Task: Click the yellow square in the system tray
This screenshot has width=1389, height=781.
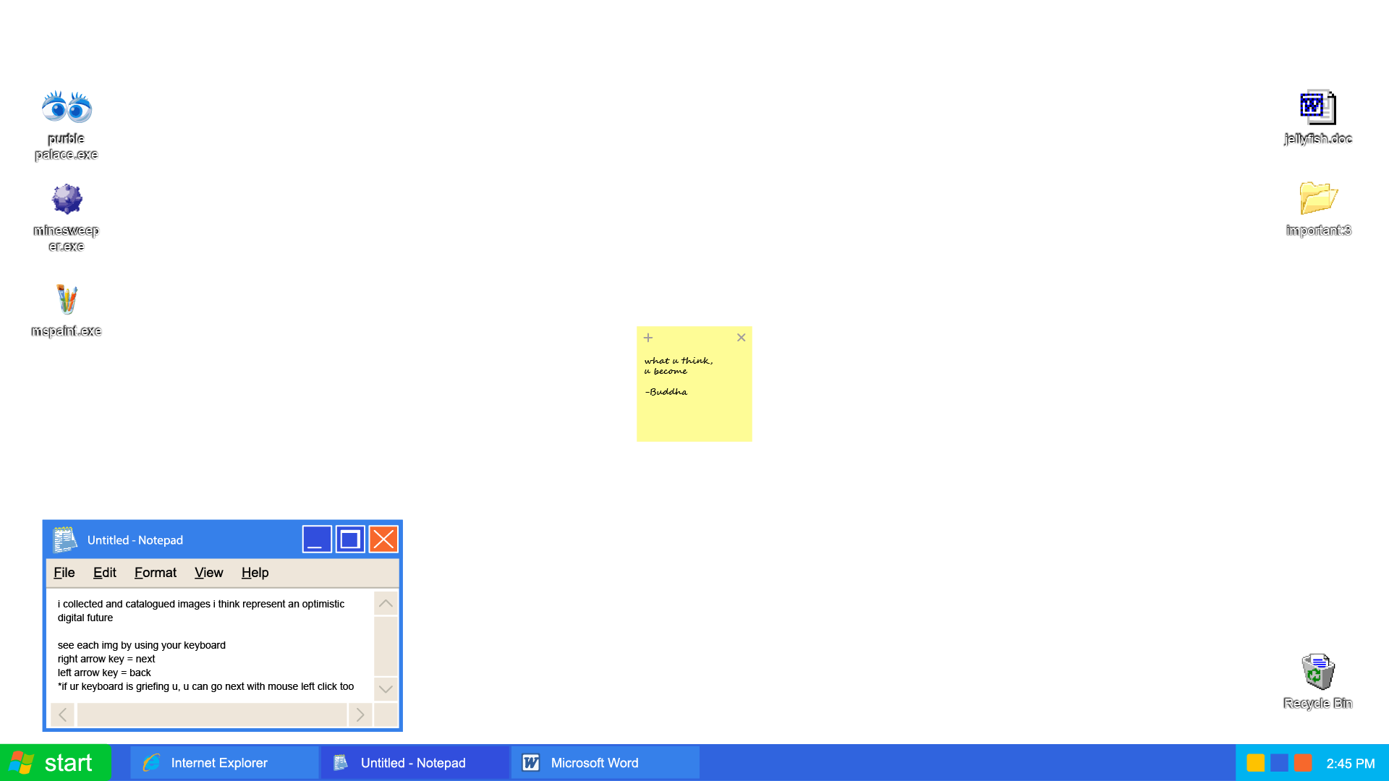Action: point(1257,762)
